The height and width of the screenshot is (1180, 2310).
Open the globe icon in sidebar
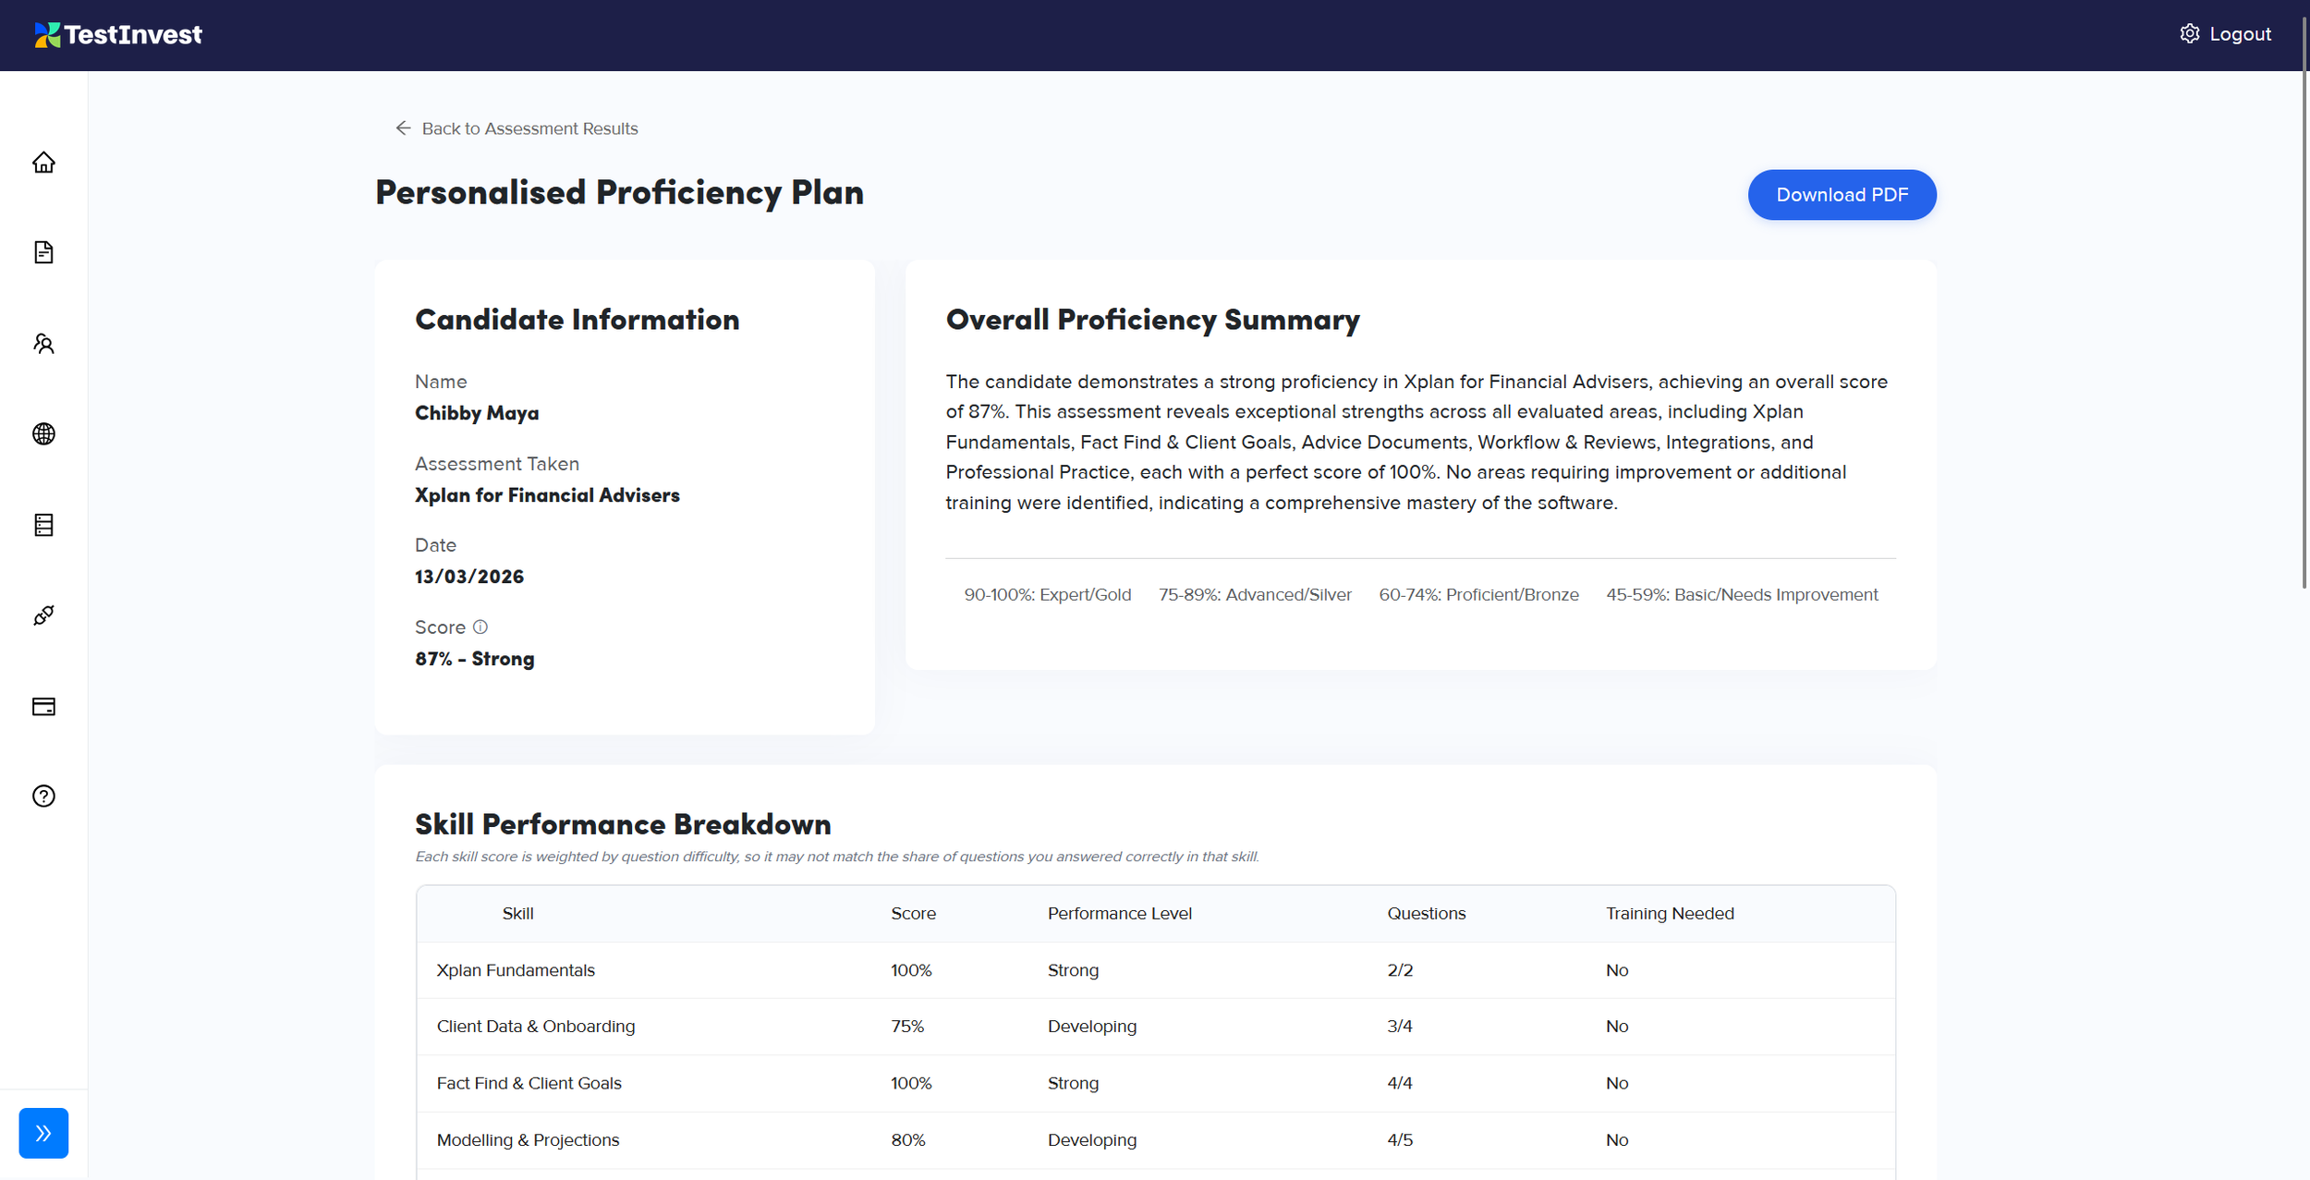coord(43,433)
